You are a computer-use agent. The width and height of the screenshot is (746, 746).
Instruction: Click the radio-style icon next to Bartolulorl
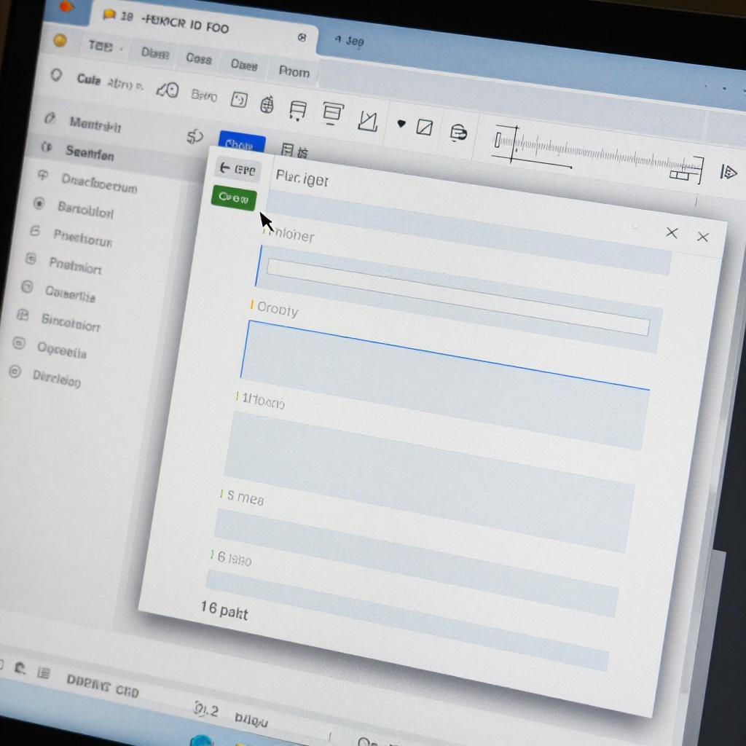coord(39,204)
